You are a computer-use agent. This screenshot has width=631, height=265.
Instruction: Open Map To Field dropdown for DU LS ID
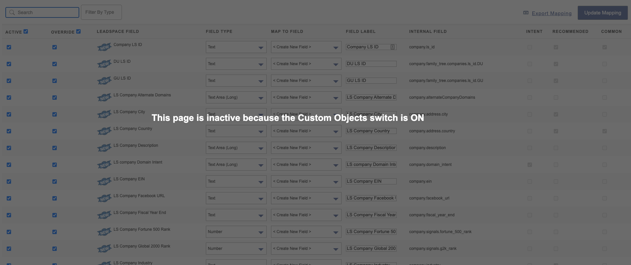[306, 64]
